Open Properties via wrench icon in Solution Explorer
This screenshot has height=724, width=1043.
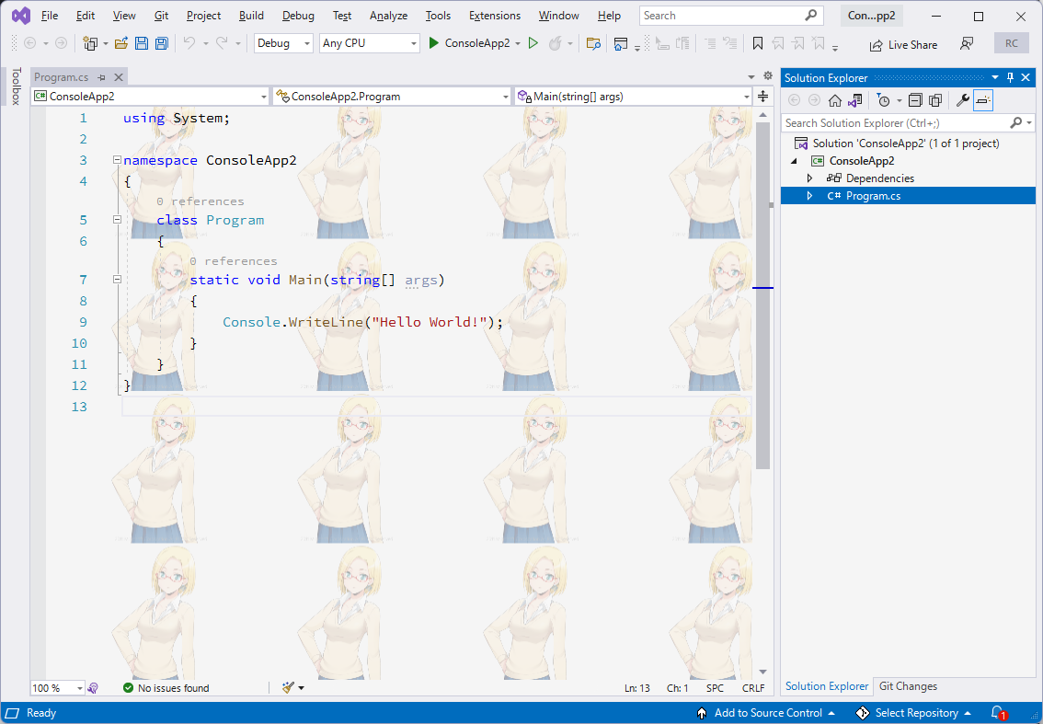pyautogui.click(x=962, y=100)
